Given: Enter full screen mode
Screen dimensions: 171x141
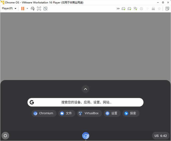Looking at the screenshot, I should 39,9.
